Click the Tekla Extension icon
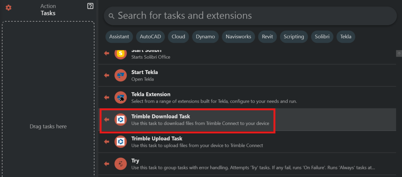Screen dimensions: 402x177 pos(121,98)
